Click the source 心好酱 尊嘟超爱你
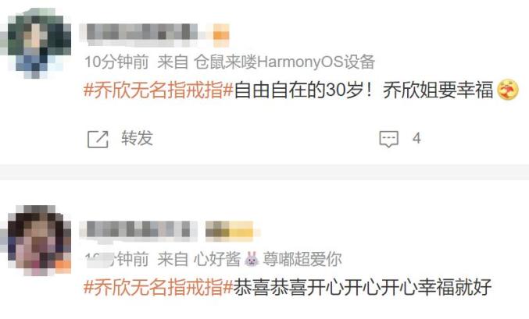Image resolution: width=529 pixels, height=319 pixels. click(x=268, y=260)
